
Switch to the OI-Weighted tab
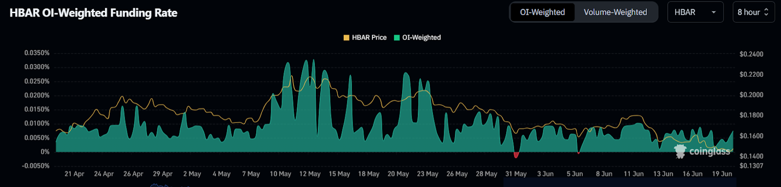click(542, 12)
